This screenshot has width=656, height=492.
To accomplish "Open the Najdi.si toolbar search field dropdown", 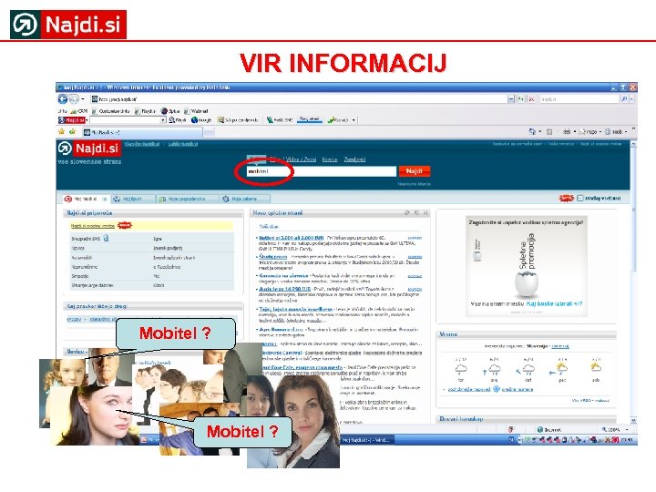I will coord(163,120).
